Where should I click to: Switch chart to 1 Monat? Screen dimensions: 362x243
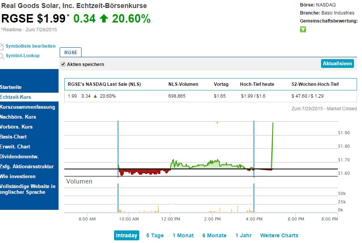coord(183,235)
